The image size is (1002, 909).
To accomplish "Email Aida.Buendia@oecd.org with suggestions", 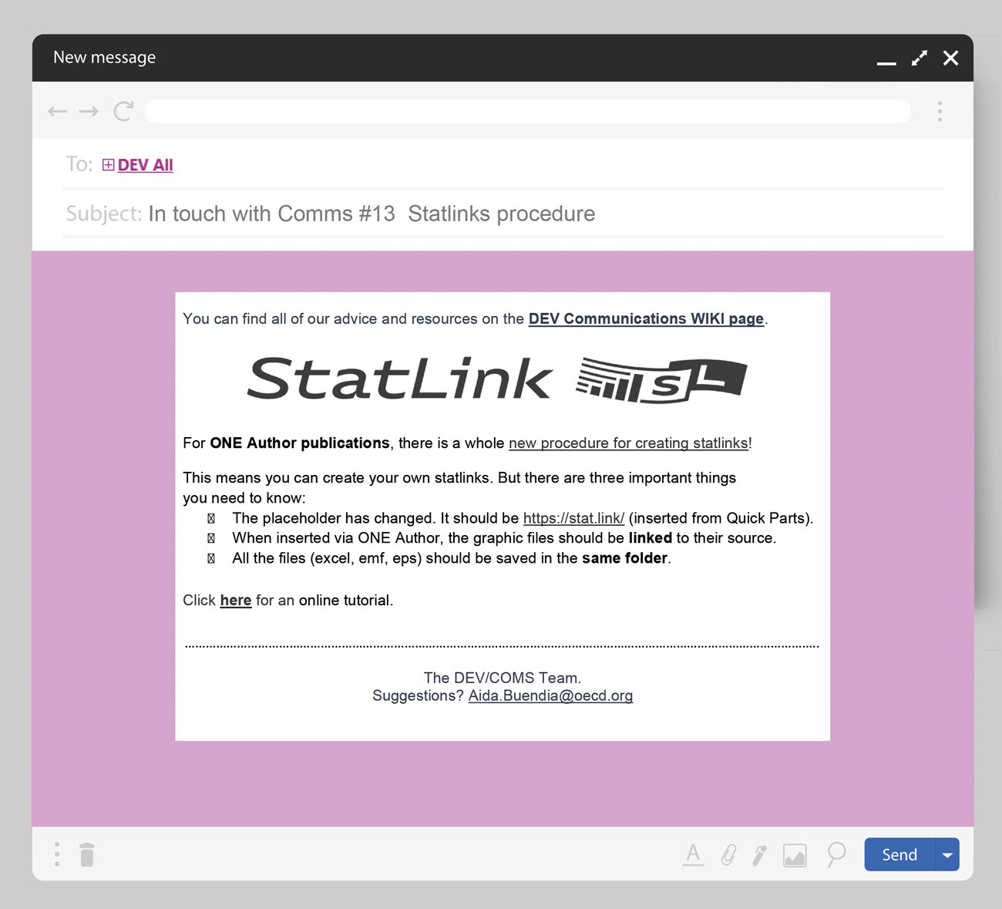I will pos(550,695).
